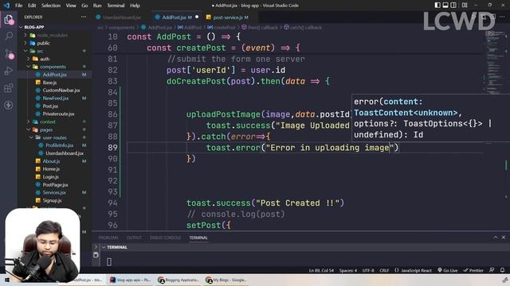The width and height of the screenshot is (510, 286).
Task: Switch to the DEBUG CONSOLE tab
Action: click(x=165, y=238)
